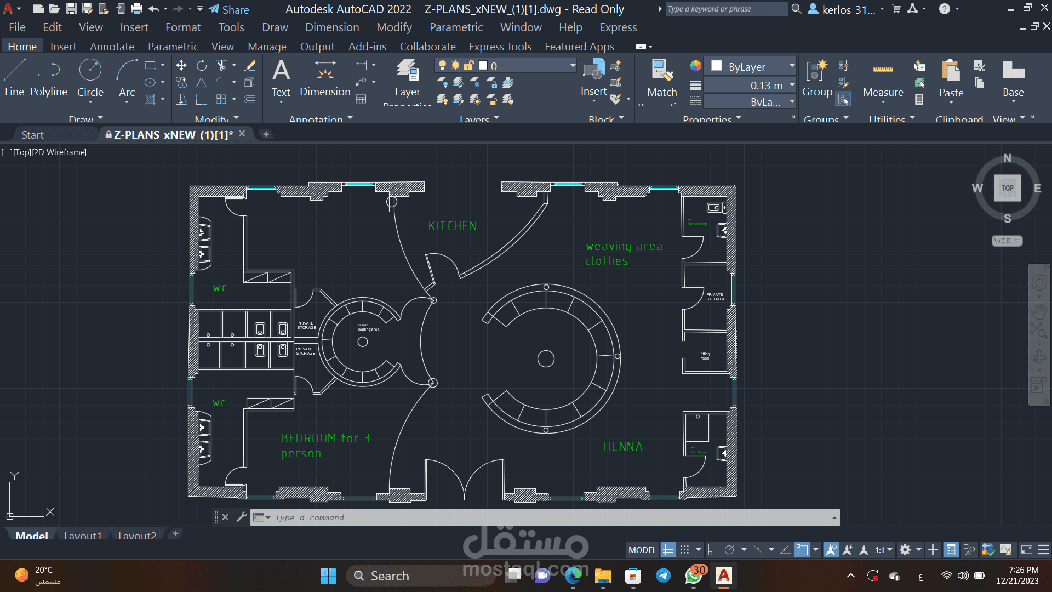The image size is (1052, 592).
Task: Activate the Offset tool
Action: 250,99
